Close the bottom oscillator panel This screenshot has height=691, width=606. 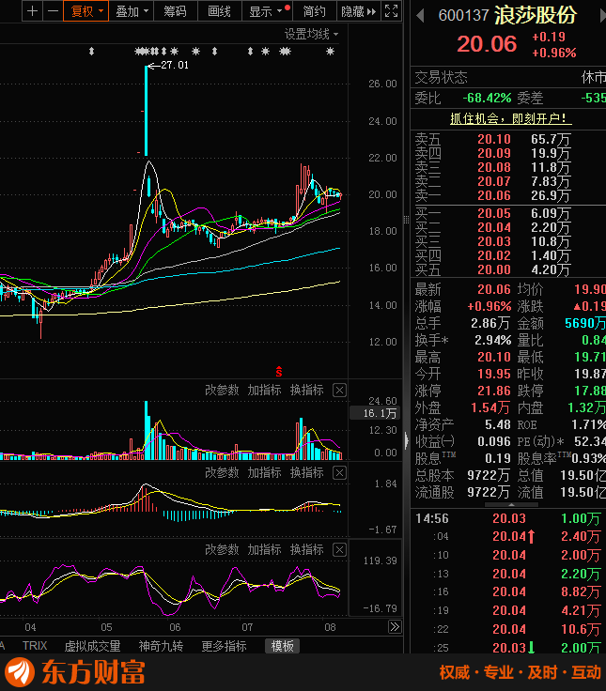click(339, 550)
